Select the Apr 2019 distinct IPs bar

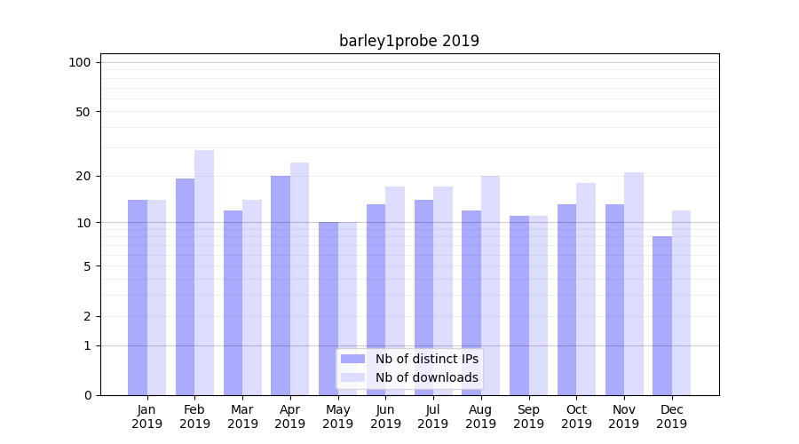point(281,285)
